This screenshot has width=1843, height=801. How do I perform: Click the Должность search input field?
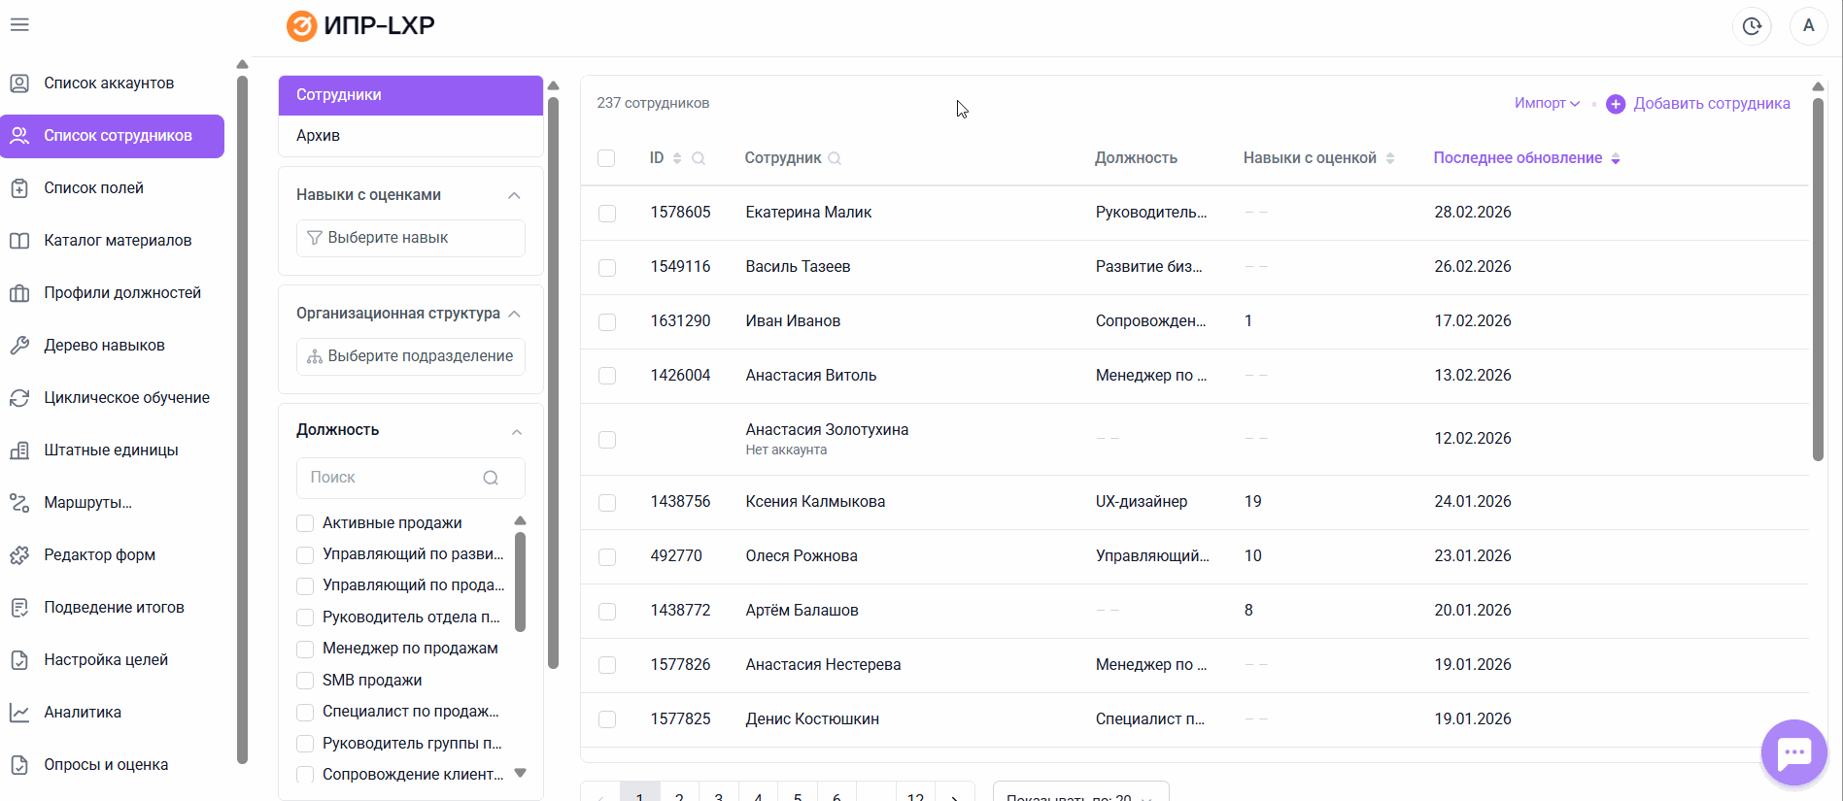click(x=393, y=478)
